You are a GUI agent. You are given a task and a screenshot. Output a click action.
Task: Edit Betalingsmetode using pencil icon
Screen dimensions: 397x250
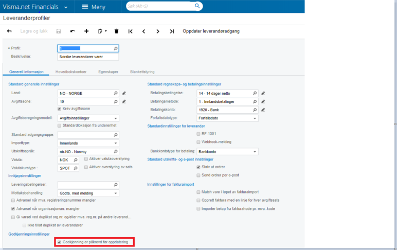pyautogui.click(x=263, y=101)
